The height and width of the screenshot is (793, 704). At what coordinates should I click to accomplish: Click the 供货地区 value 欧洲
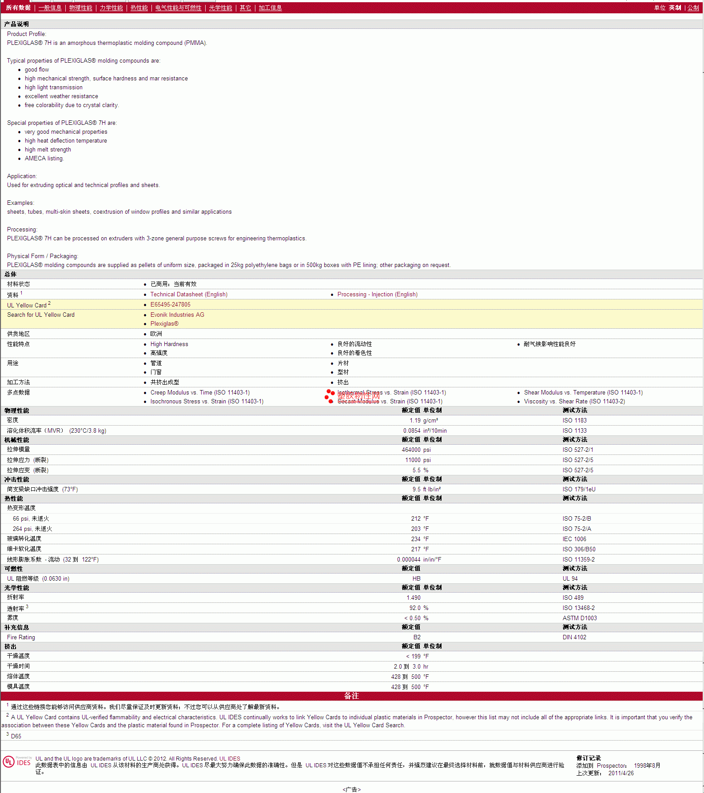(156, 334)
